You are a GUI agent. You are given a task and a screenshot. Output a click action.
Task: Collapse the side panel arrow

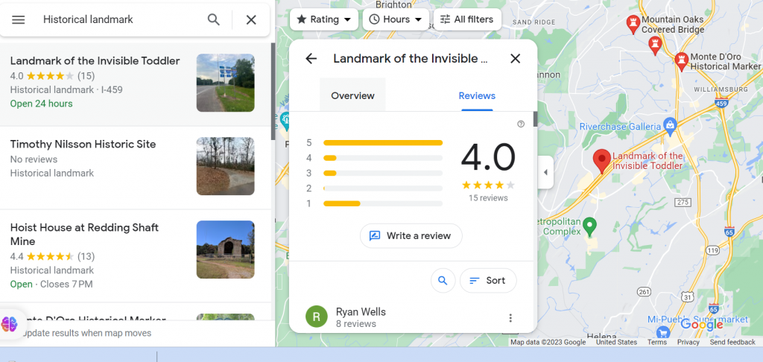point(545,173)
